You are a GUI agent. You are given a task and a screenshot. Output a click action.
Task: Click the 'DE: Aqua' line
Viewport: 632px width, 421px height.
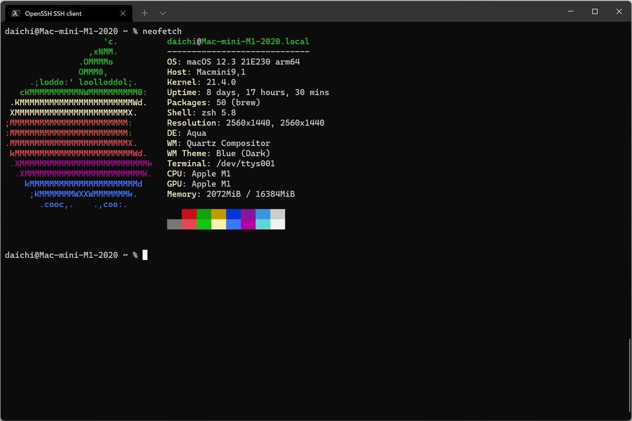pyautogui.click(x=186, y=133)
